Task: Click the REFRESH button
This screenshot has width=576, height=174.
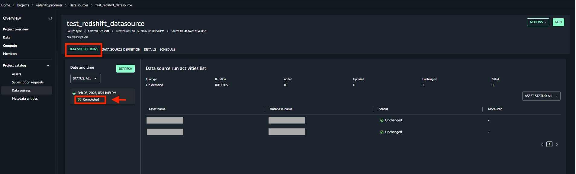Action: (x=125, y=69)
